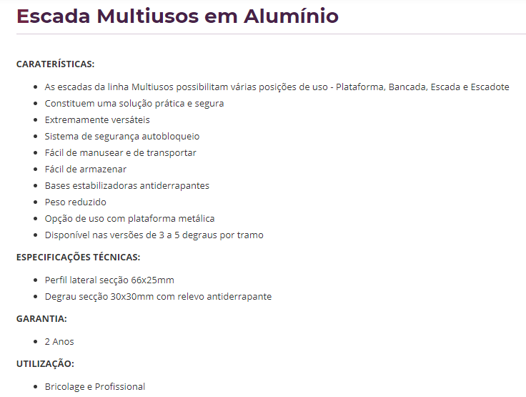Click "Sistema de segurança autobloqueio" text

121,136
